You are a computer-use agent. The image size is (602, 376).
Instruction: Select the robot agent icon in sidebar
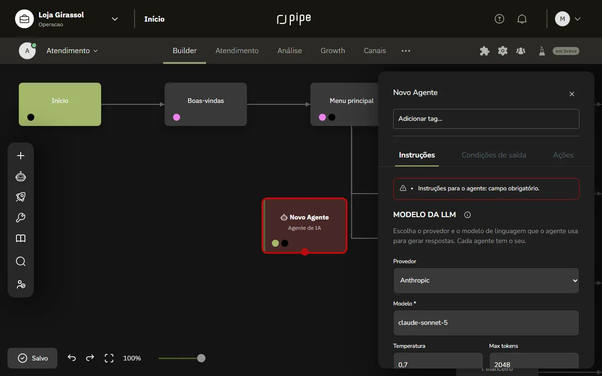(x=21, y=177)
